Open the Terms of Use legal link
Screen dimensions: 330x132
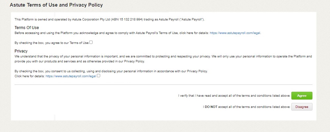pyautogui.click(x=235, y=33)
